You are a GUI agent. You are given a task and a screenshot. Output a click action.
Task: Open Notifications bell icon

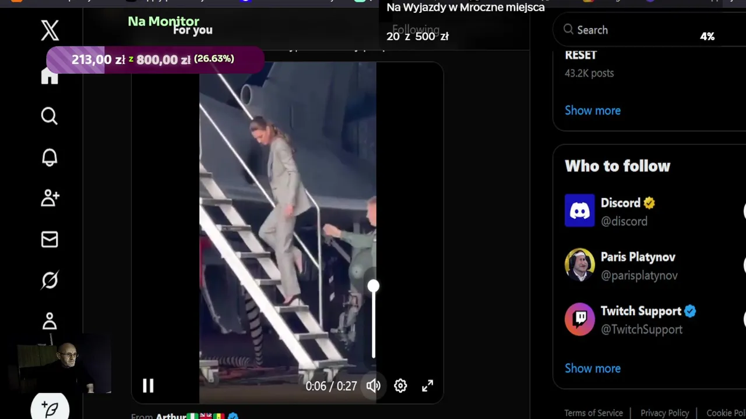click(x=50, y=157)
